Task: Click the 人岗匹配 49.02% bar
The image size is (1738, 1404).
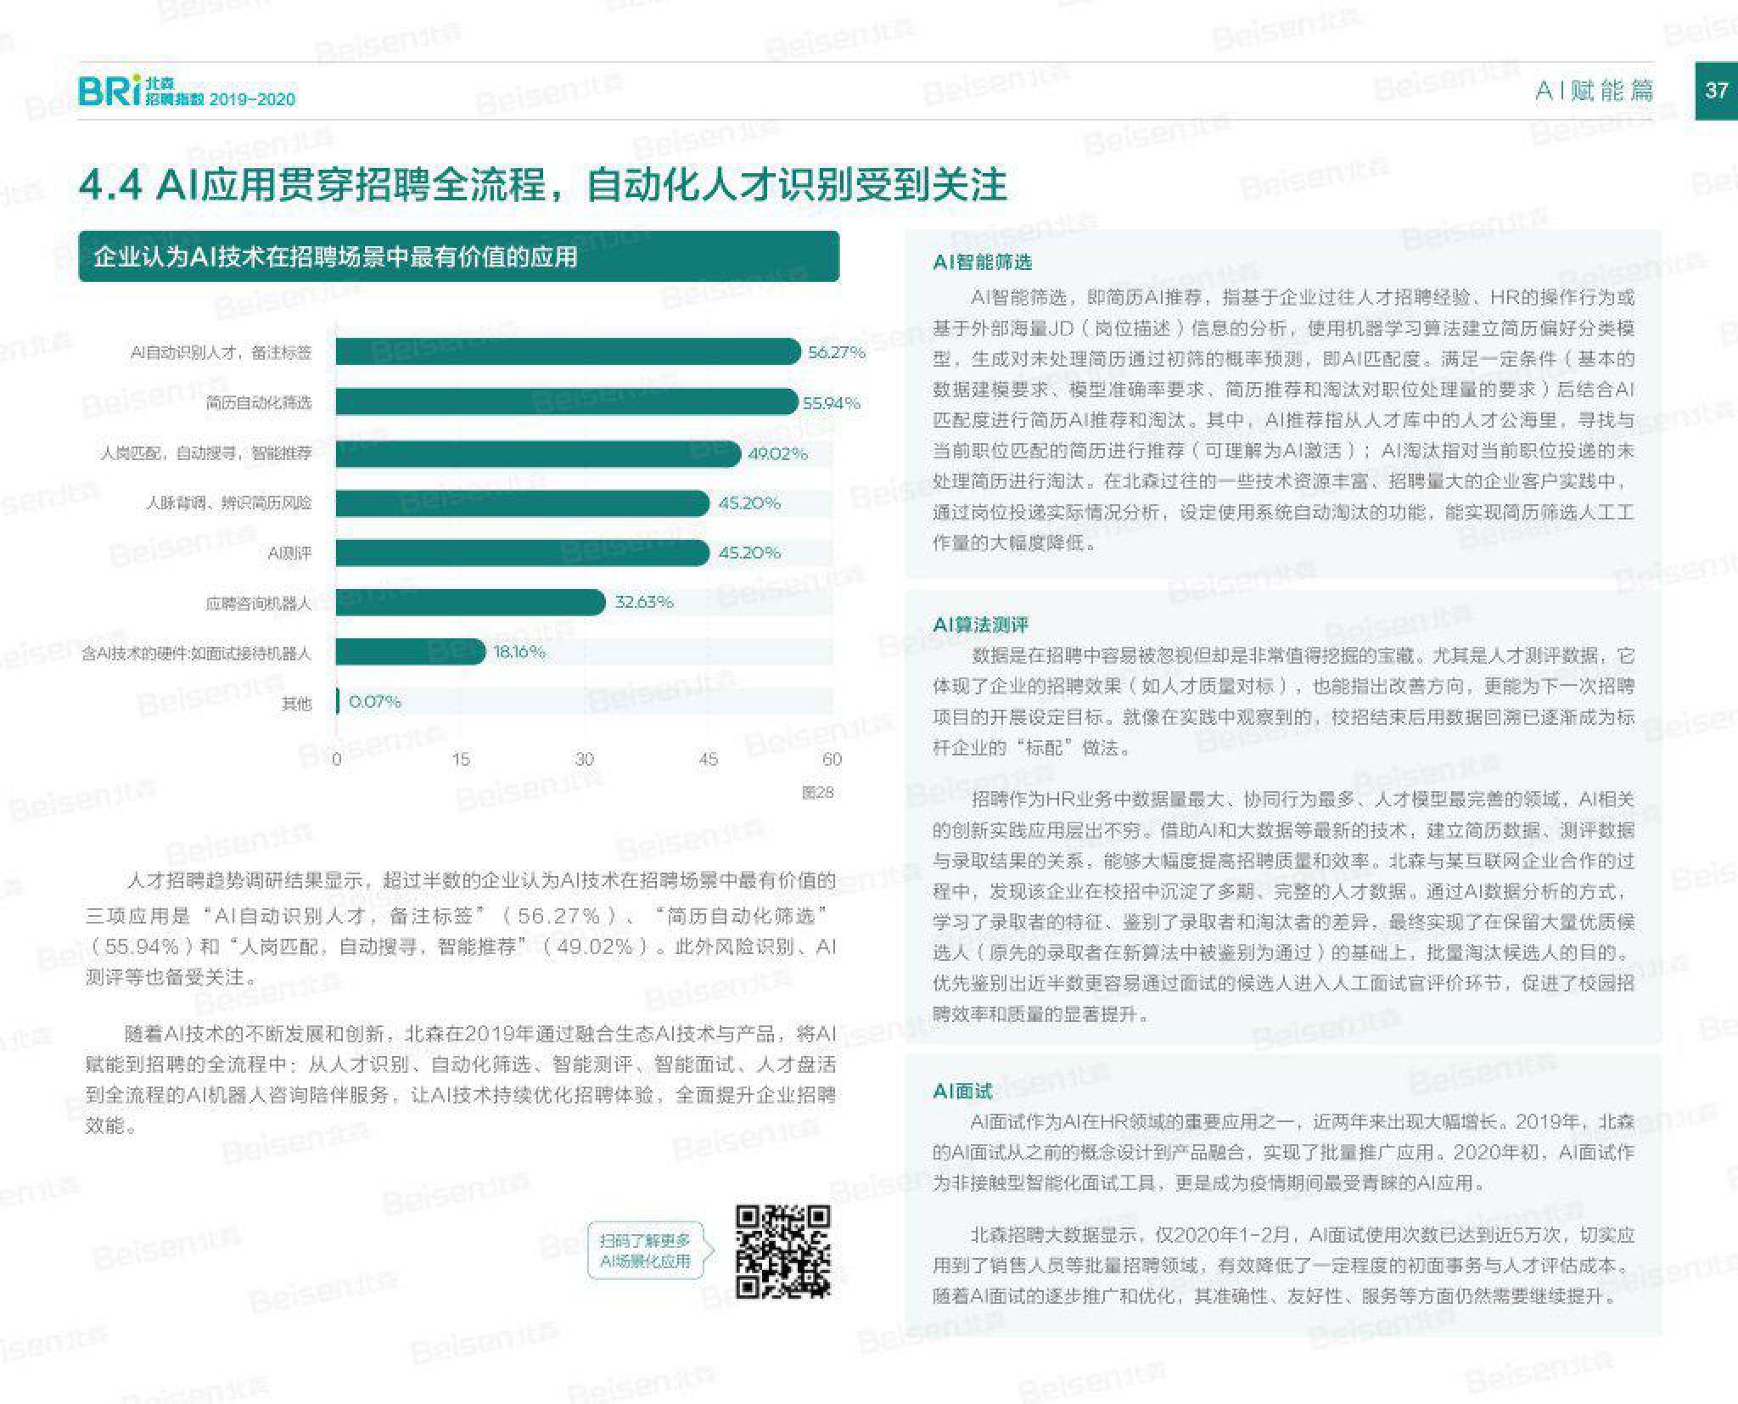Action: click(537, 453)
